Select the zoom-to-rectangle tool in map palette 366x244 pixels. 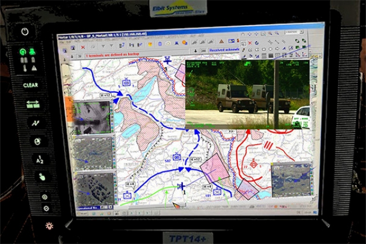263,34
